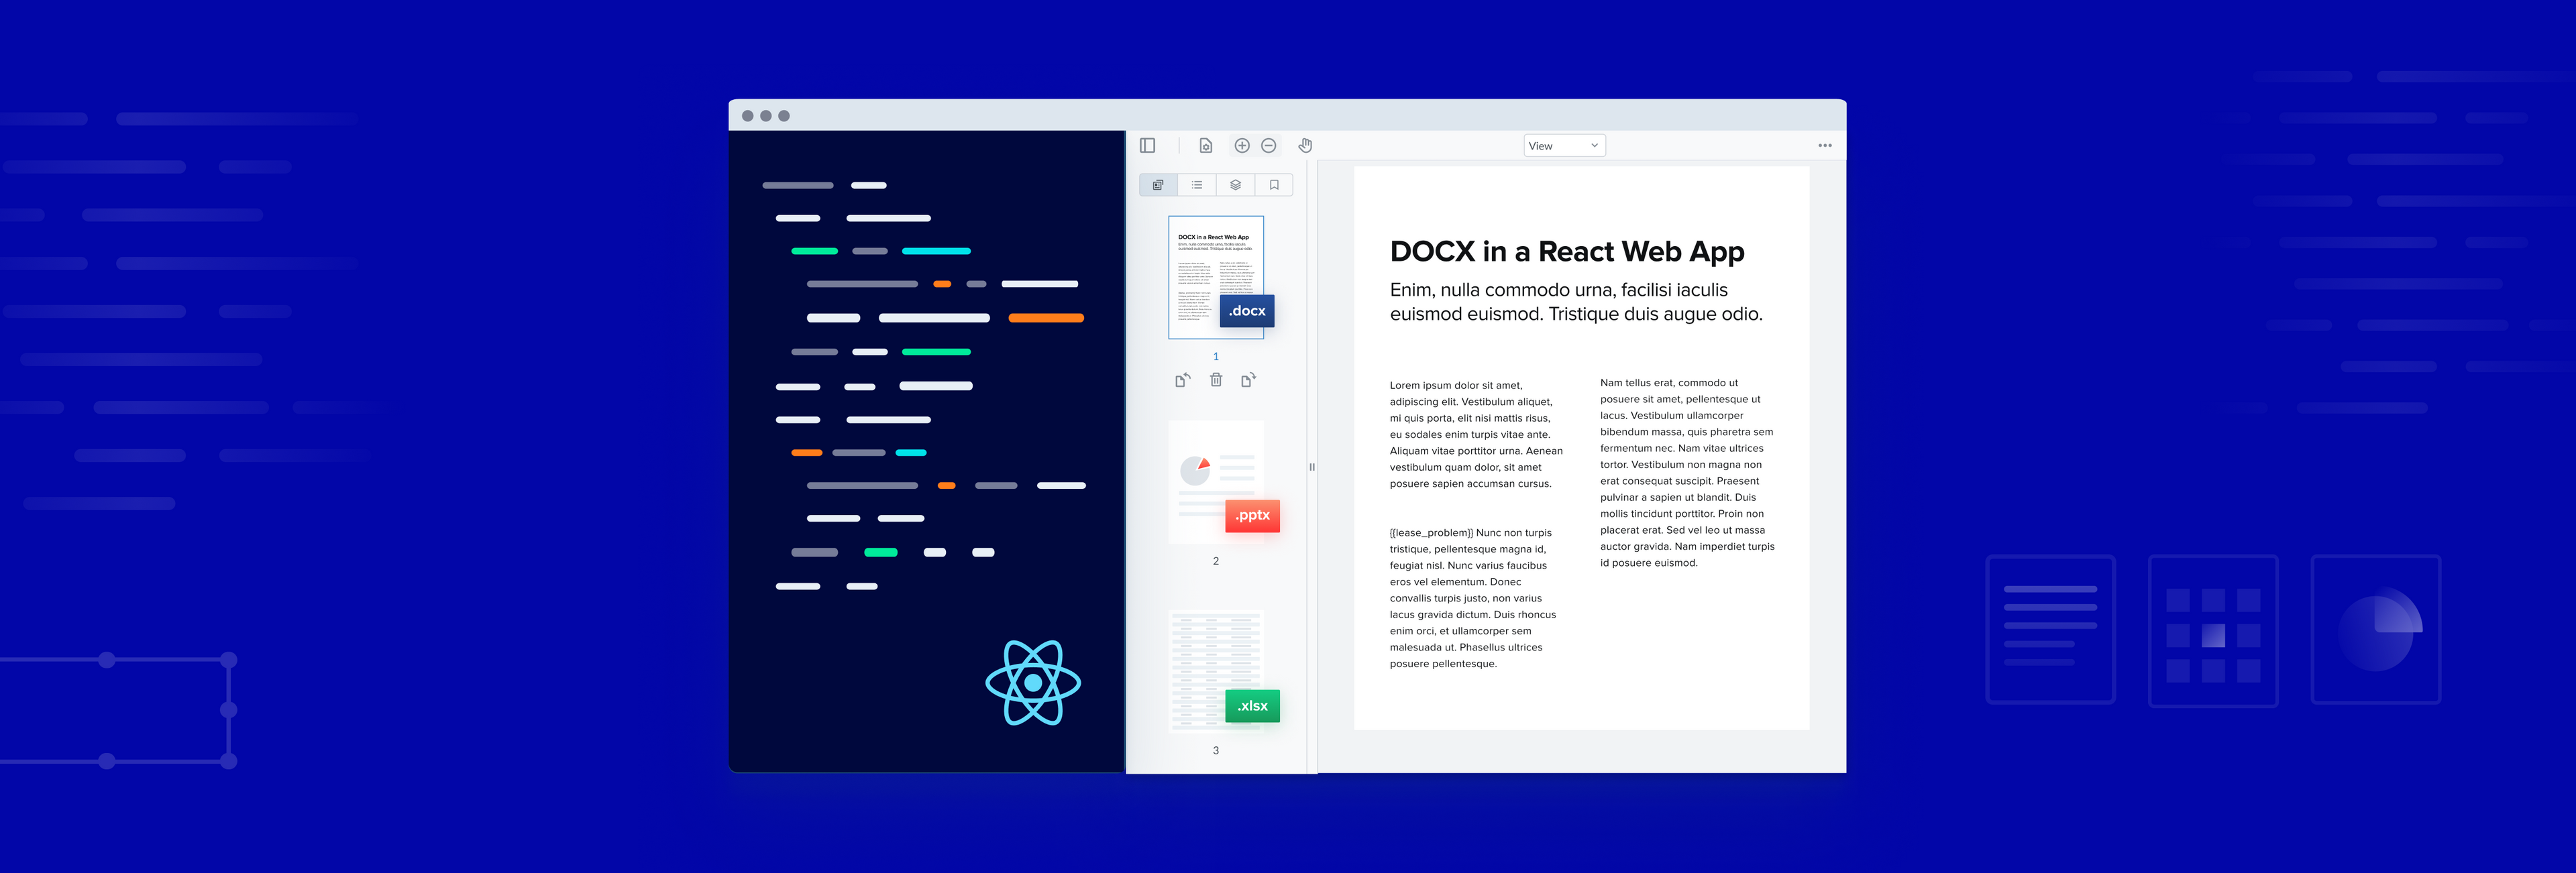Click the React logo in code panel
The image size is (2576, 873).
(1033, 683)
